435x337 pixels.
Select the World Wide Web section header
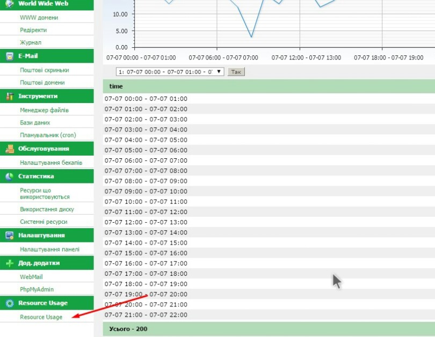(x=47, y=4)
